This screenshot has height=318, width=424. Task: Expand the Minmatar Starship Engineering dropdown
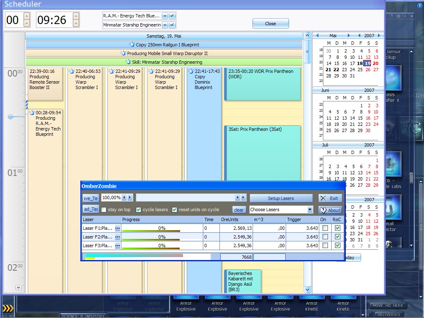(165, 25)
